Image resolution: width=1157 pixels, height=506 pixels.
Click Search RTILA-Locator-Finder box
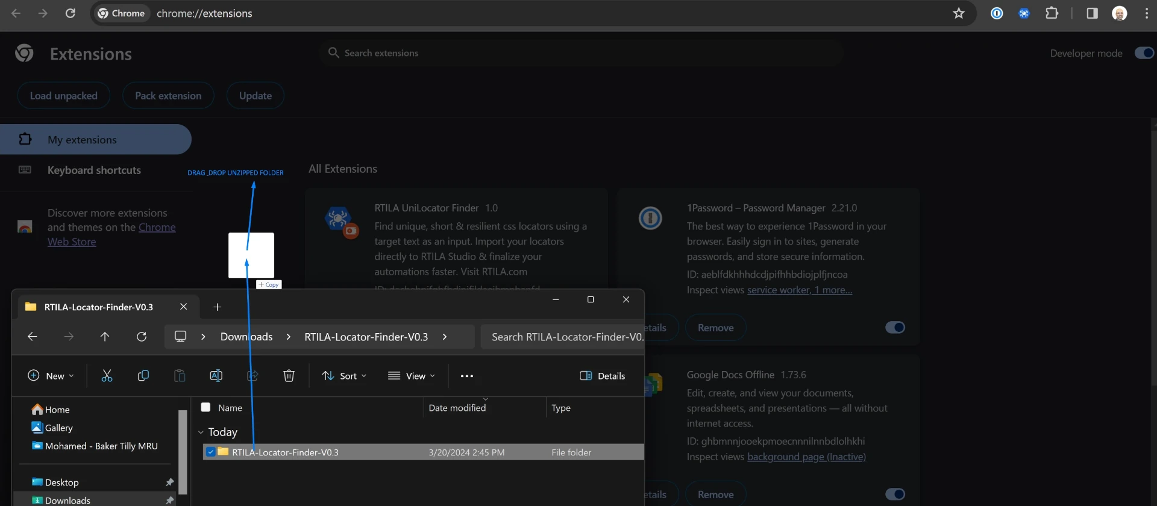(x=563, y=337)
